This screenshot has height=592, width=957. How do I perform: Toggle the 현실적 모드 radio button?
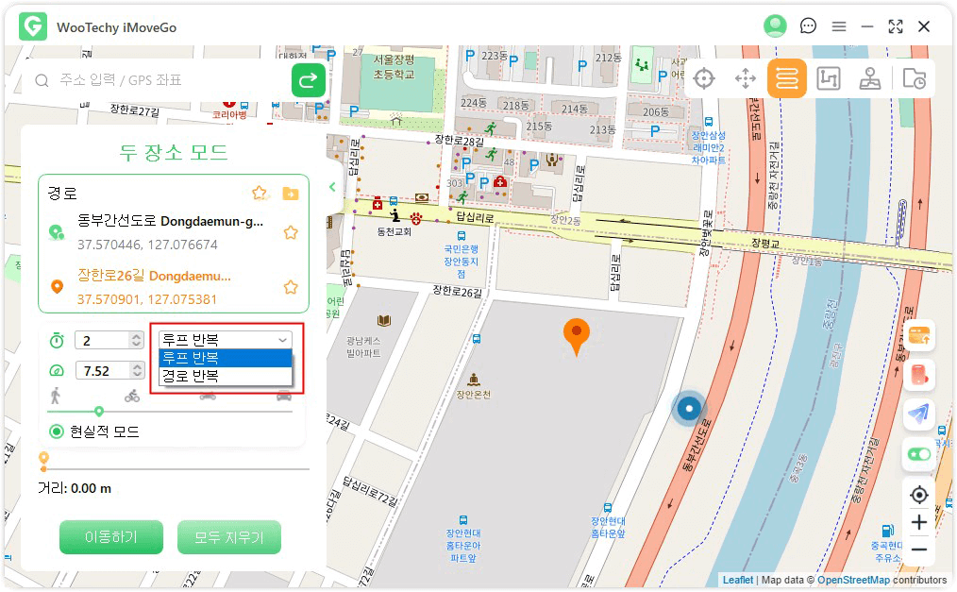[57, 431]
